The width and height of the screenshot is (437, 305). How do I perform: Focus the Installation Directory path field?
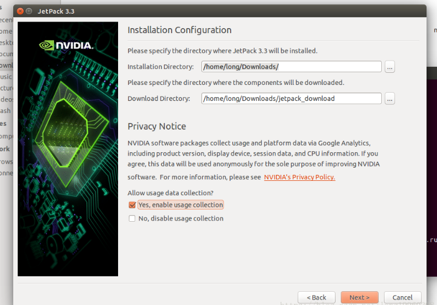pos(291,67)
